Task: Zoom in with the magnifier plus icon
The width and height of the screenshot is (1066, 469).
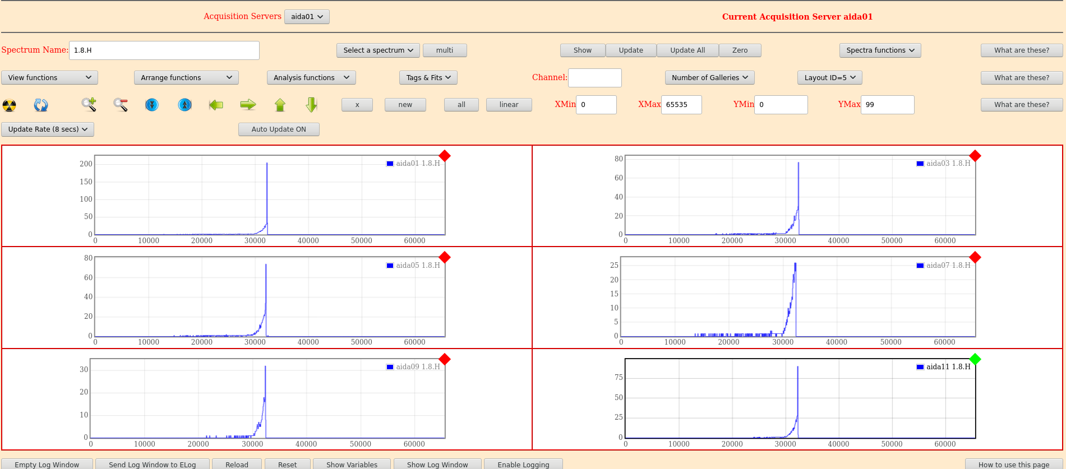Action: [89, 104]
